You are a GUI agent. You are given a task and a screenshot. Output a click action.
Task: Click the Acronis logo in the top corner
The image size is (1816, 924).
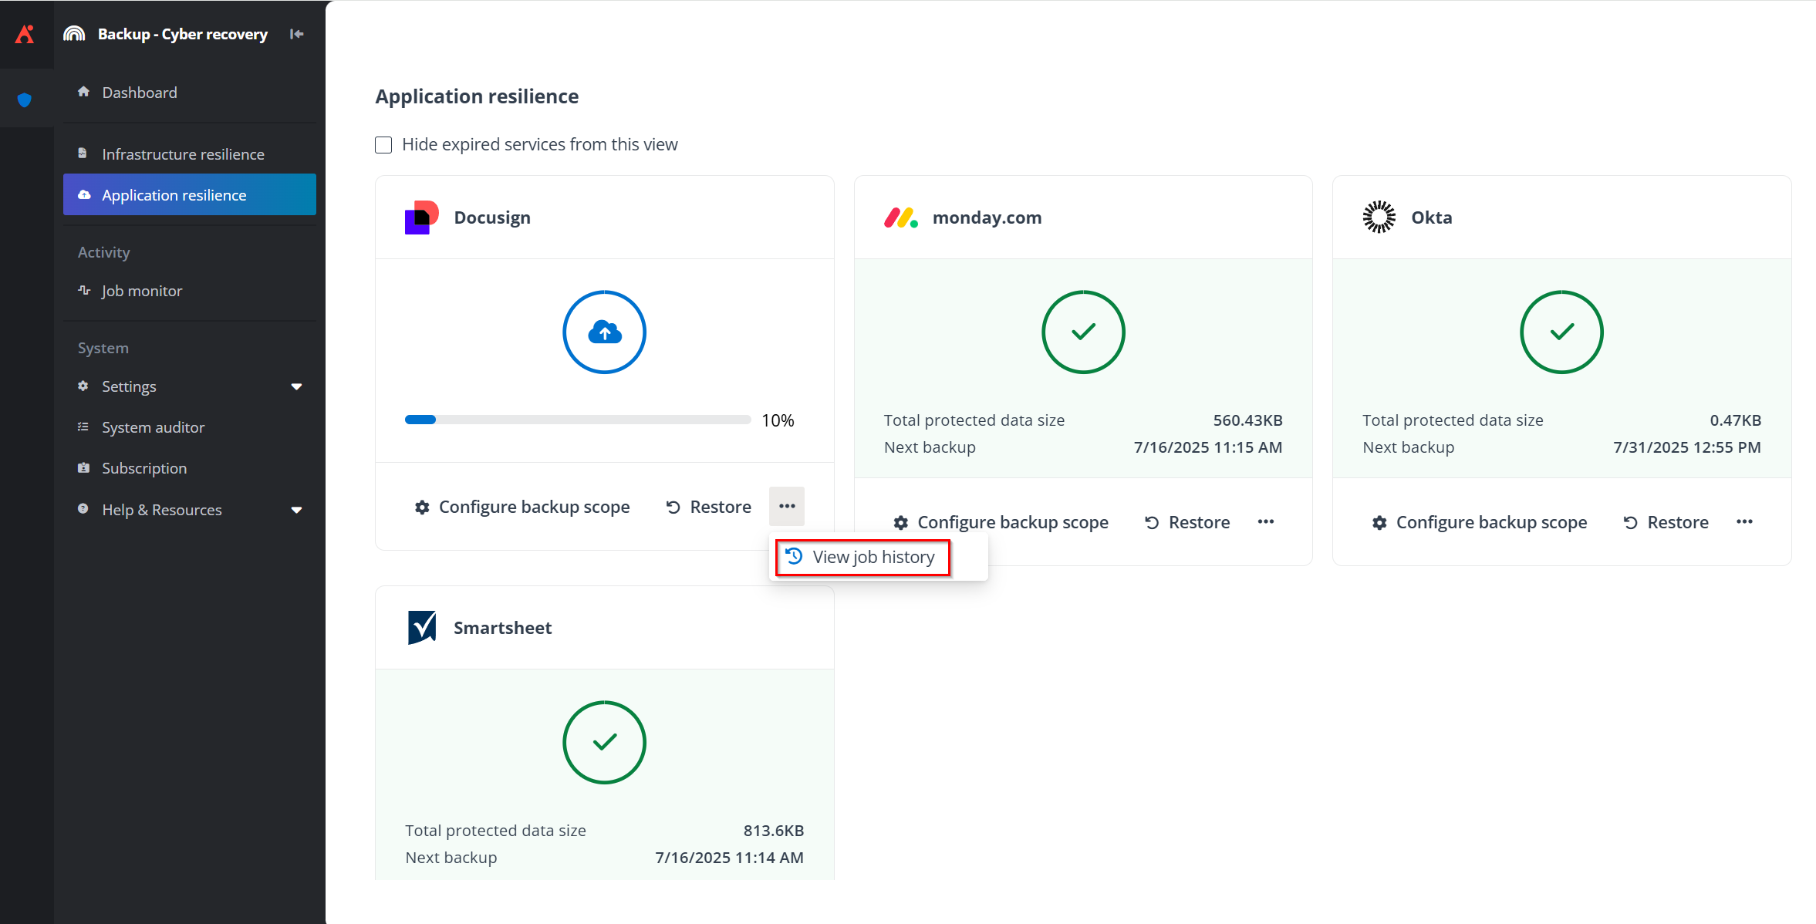[x=25, y=33]
